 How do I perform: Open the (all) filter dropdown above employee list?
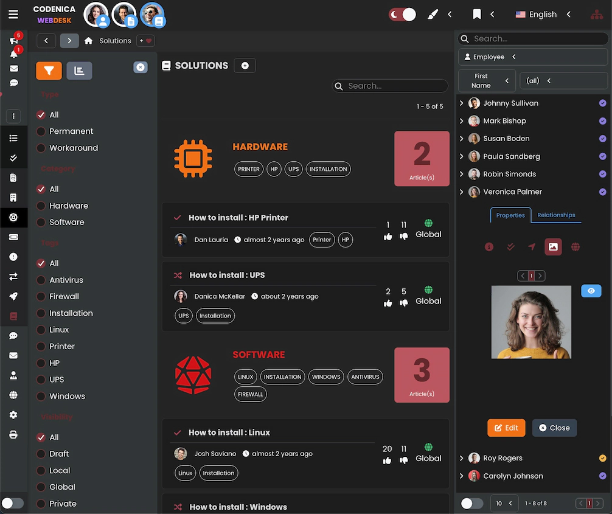pyautogui.click(x=563, y=80)
